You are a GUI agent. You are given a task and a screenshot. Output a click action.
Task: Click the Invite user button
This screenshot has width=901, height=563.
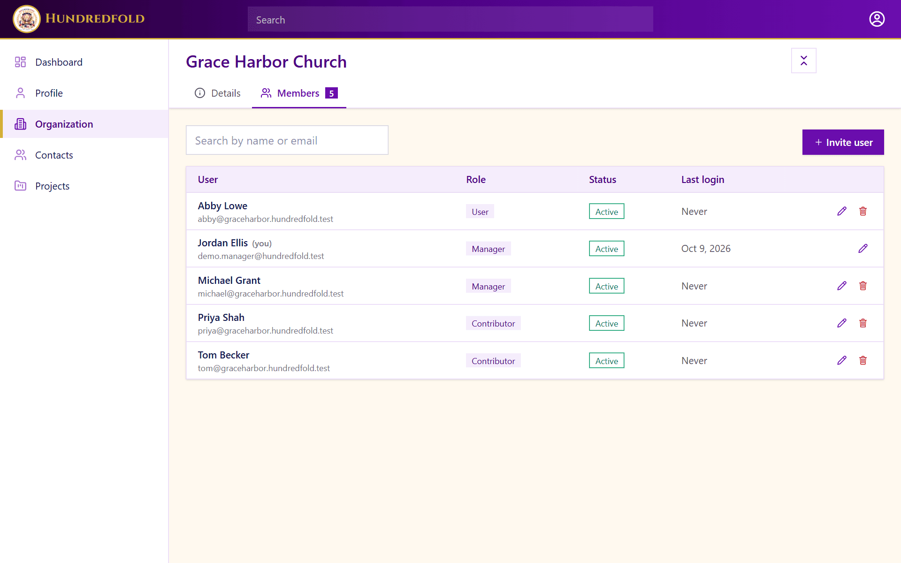843,142
